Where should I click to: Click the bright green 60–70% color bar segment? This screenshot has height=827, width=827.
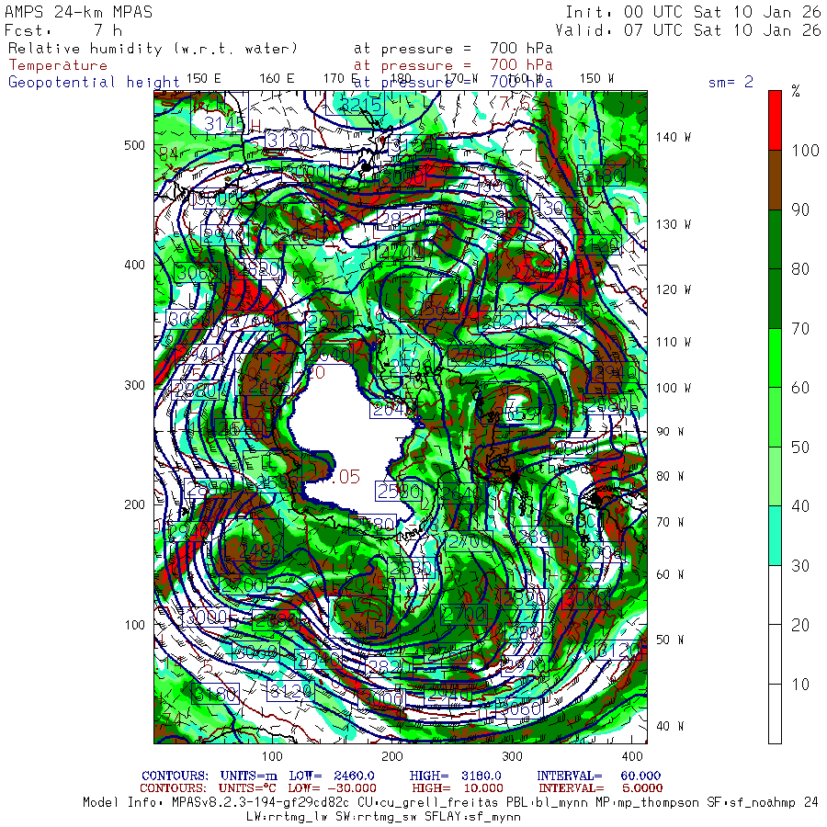click(x=775, y=358)
